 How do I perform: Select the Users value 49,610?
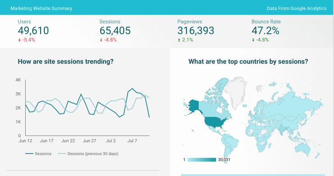pos(33,31)
